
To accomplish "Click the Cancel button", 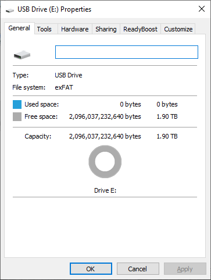I will coord(138,269).
